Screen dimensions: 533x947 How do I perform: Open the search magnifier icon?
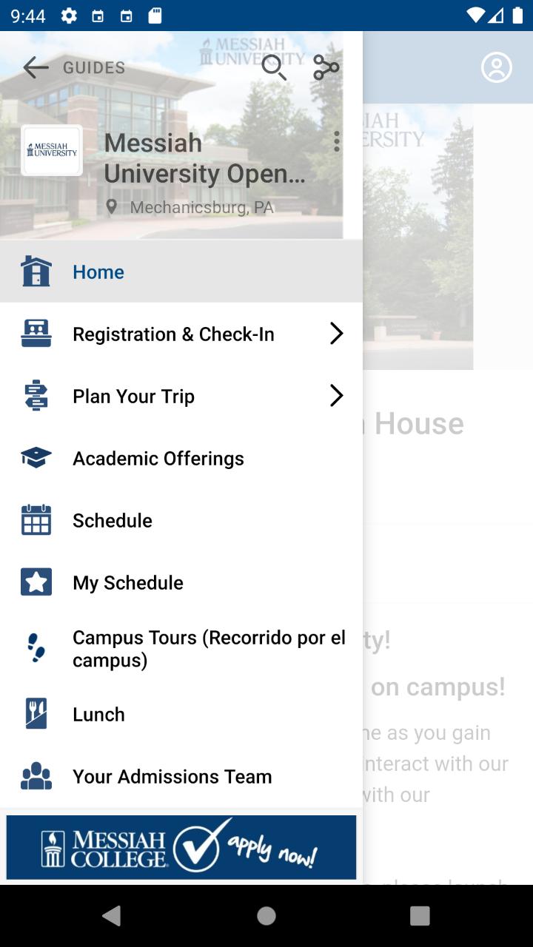[274, 68]
